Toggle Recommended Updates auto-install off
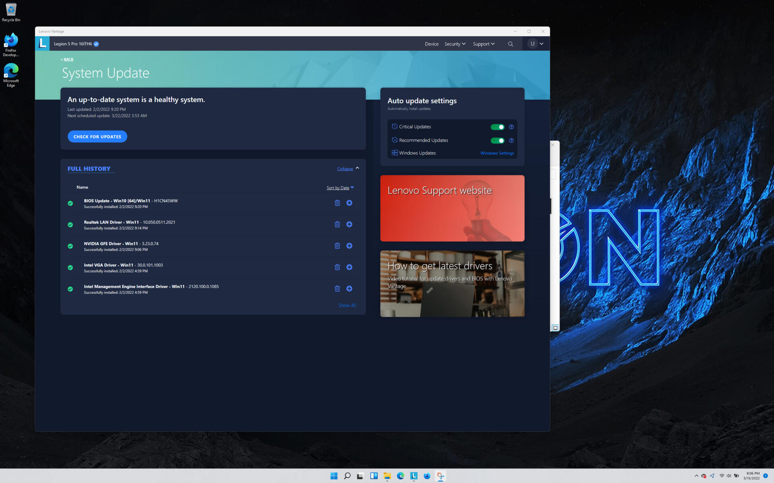Image resolution: width=774 pixels, height=483 pixels. (497, 140)
